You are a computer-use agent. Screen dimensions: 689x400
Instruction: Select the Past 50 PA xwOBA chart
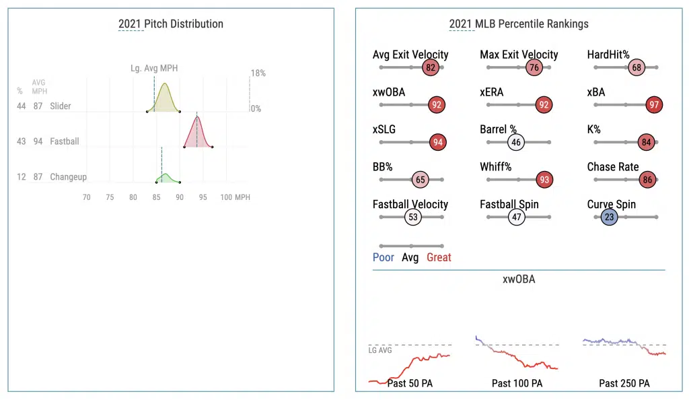[x=408, y=364]
